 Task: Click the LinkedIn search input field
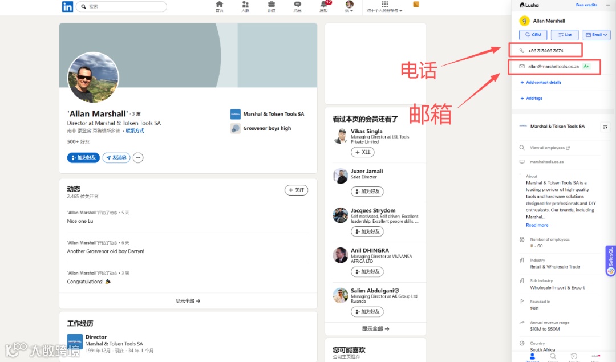pos(121,6)
